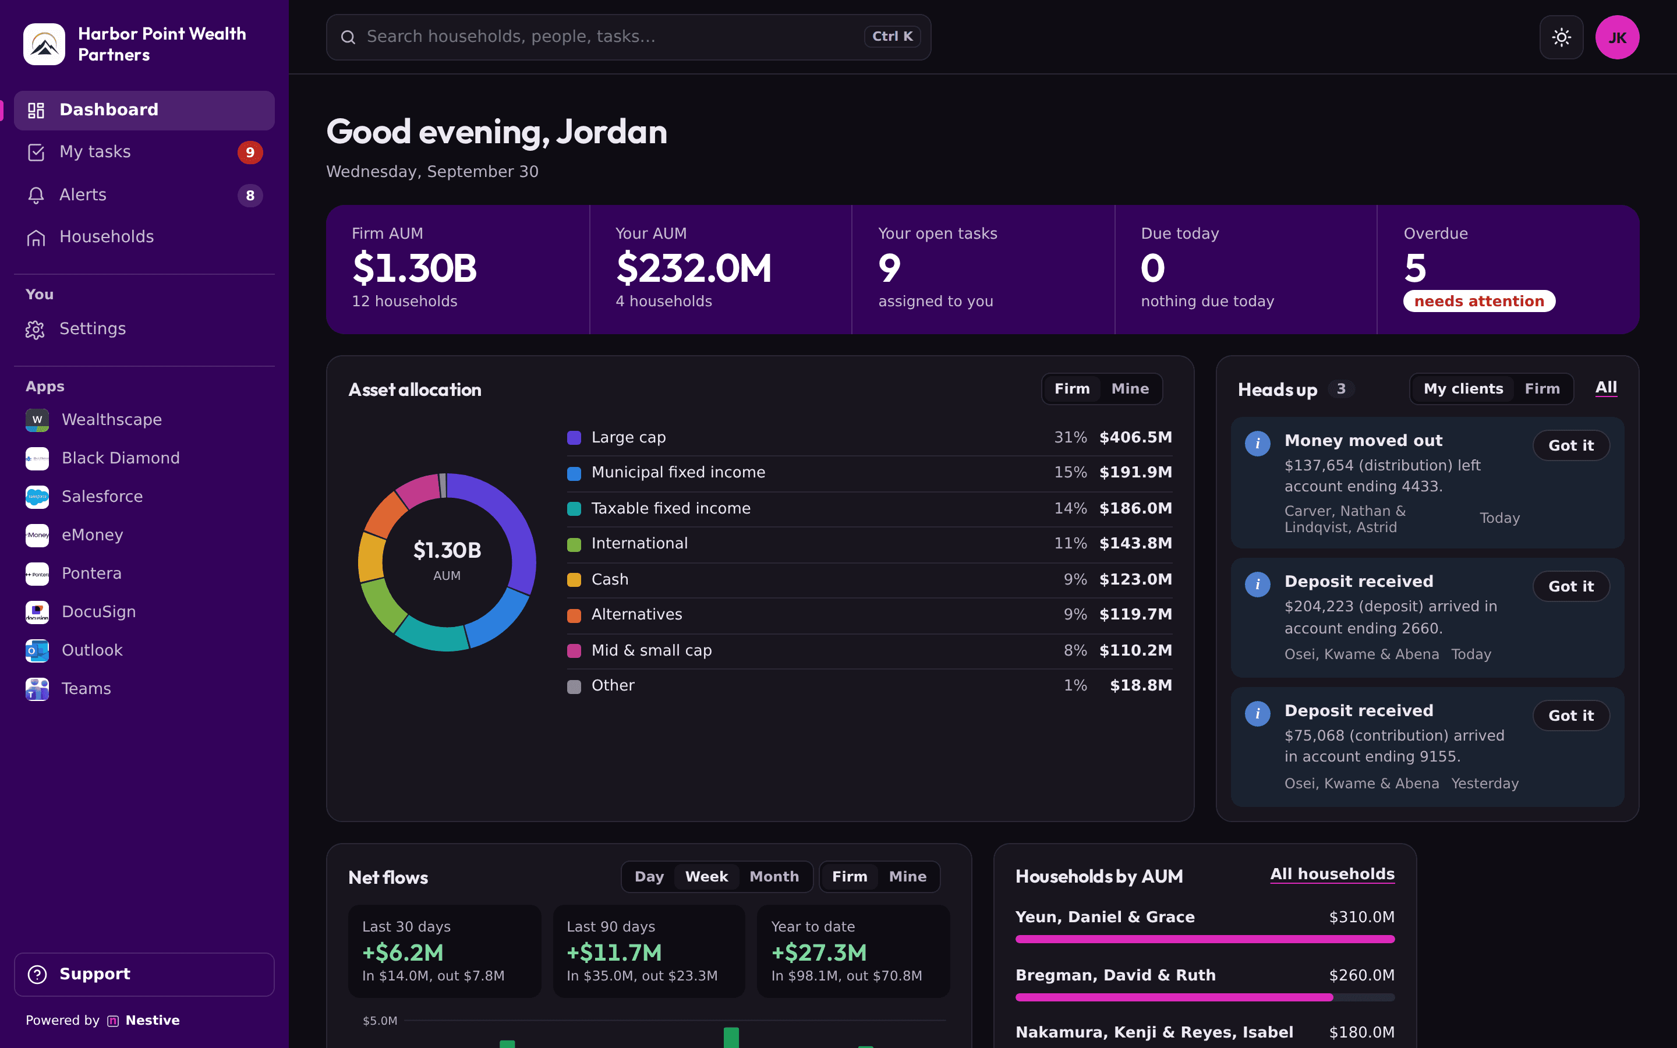Click Got it on $204,223 deposit
This screenshot has width=1677, height=1048.
coord(1571,586)
